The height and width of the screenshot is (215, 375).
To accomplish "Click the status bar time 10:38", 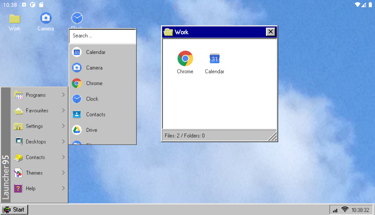I will click(x=10, y=5).
